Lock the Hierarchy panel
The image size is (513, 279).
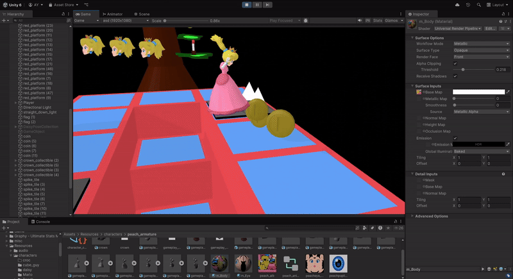(x=63, y=14)
